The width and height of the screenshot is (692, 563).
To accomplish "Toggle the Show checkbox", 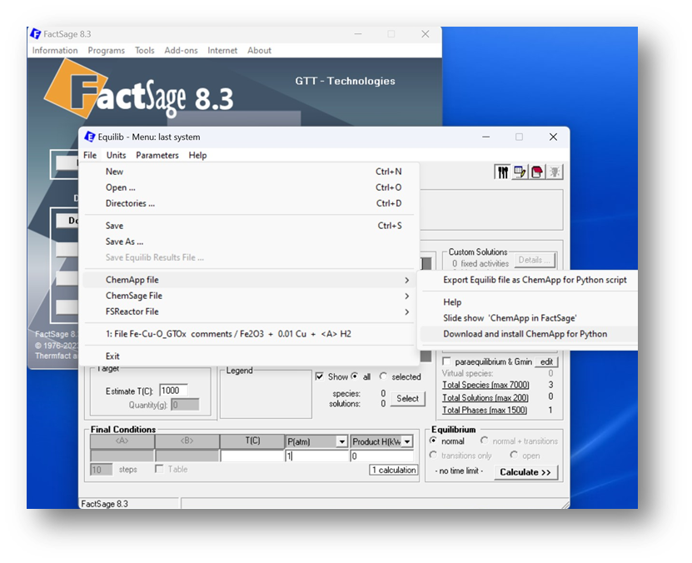I will [x=320, y=376].
